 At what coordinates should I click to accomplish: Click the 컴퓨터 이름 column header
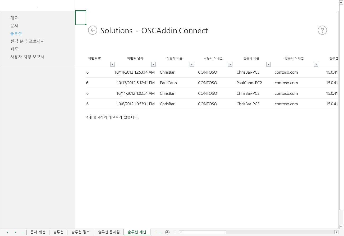pyautogui.click(x=251, y=58)
